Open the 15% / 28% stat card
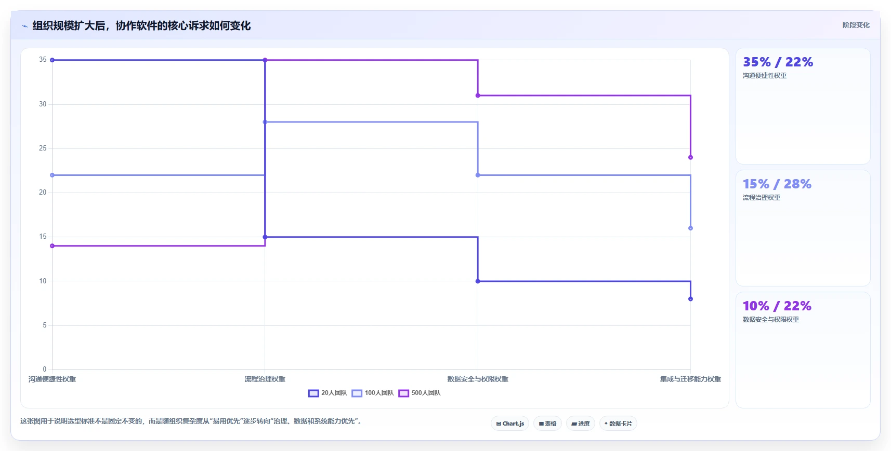891x451 pixels. 803,228
